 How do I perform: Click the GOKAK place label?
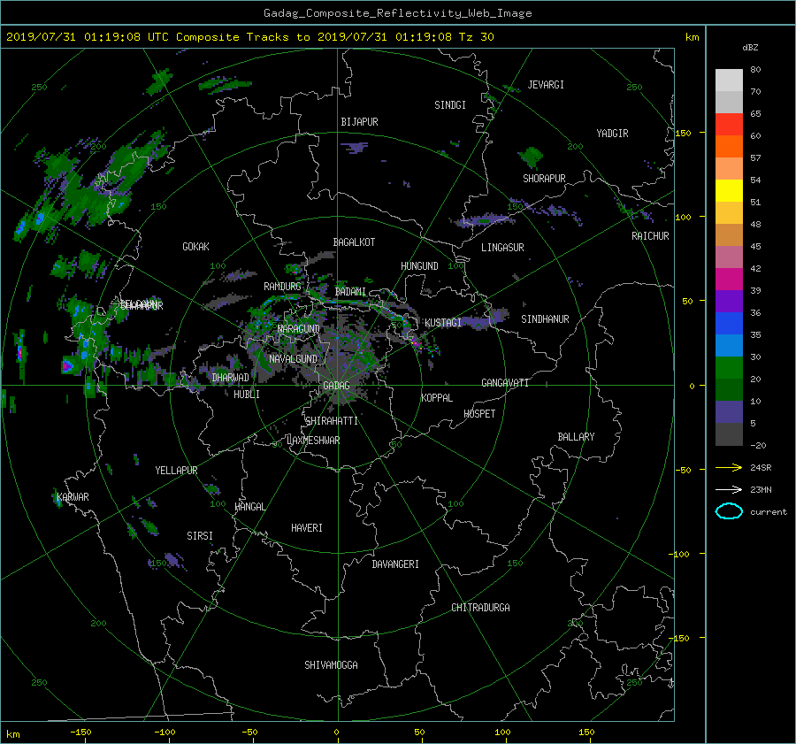tap(196, 247)
